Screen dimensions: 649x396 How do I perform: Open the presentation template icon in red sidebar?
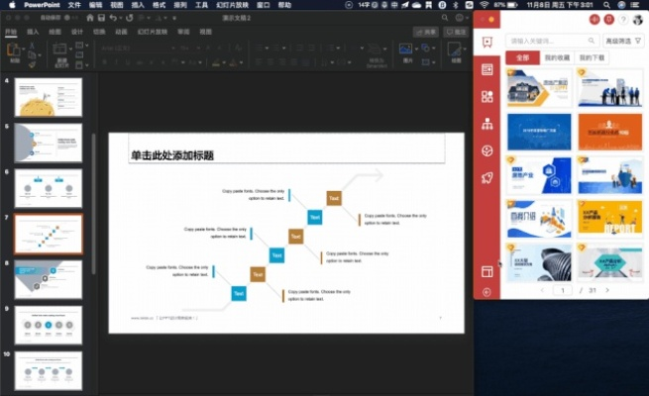pos(487,42)
